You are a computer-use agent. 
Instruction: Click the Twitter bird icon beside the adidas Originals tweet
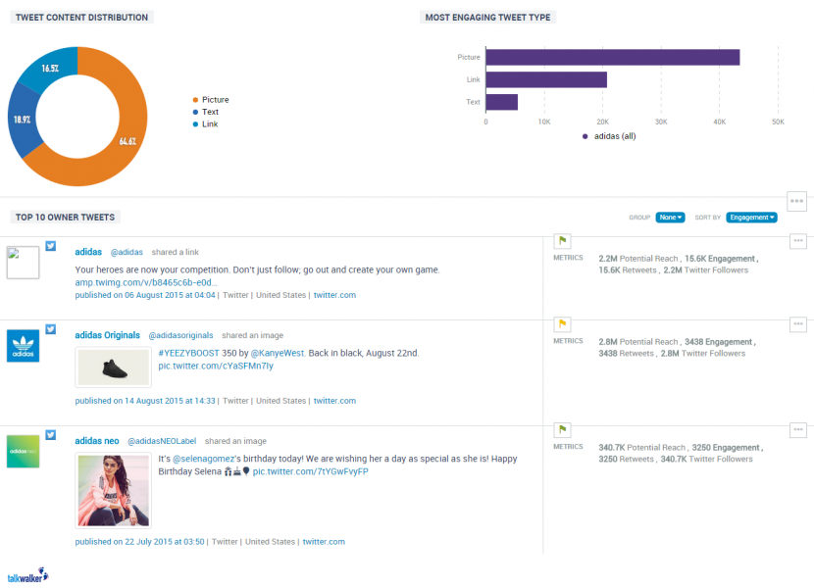pyautogui.click(x=50, y=329)
